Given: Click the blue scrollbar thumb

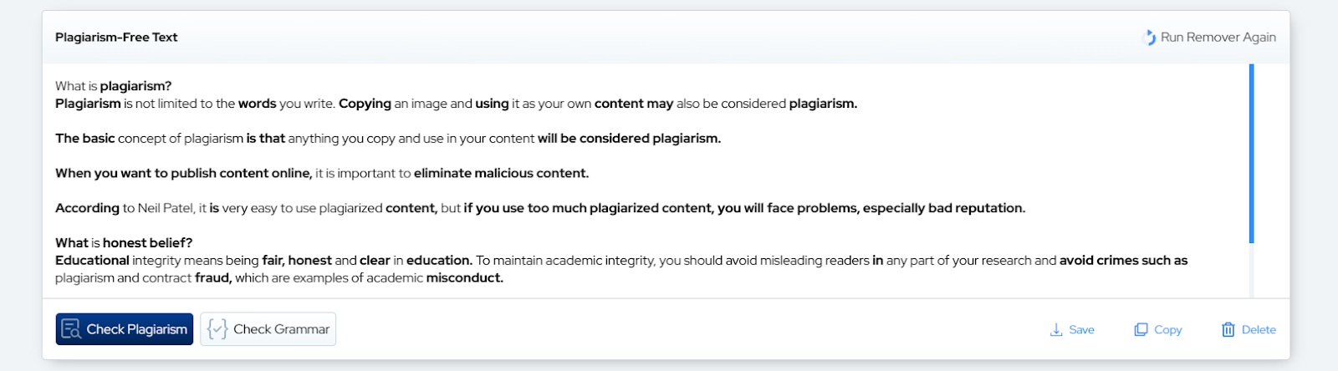Looking at the screenshot, I should point(1251,154).
